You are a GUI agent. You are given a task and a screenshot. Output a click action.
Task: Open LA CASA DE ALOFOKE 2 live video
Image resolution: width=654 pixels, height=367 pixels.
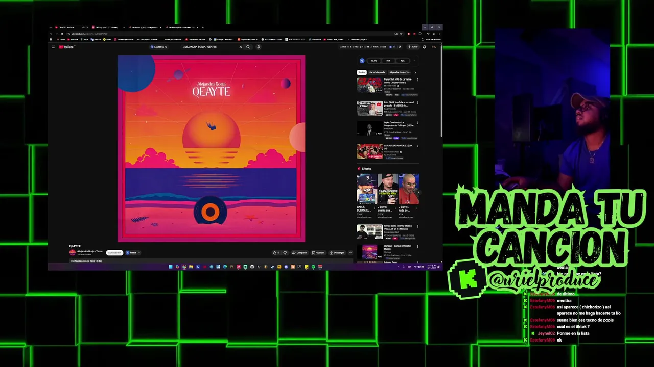tap(369, 151)
